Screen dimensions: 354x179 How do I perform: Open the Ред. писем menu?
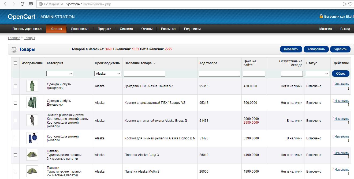192,29
